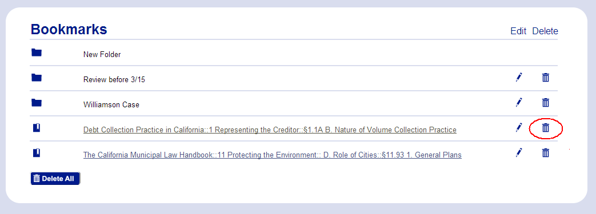Delete the Debt Collection Practice bookmark
Screen dimensions: 596x214
point(546,128)
